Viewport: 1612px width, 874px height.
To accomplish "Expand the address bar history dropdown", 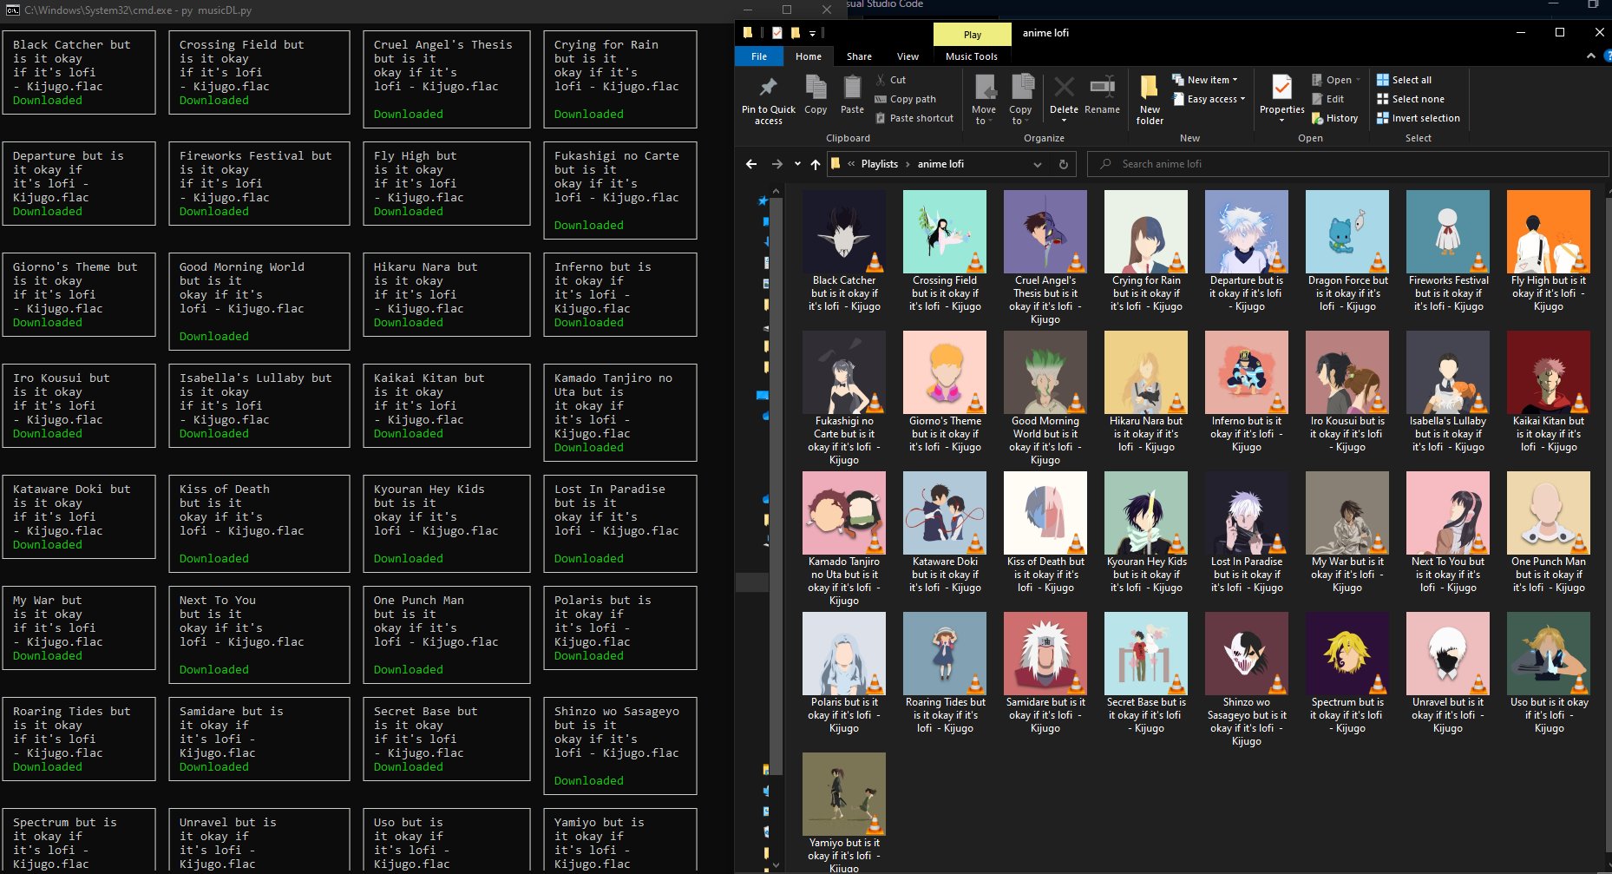I will pos(1038,164).
